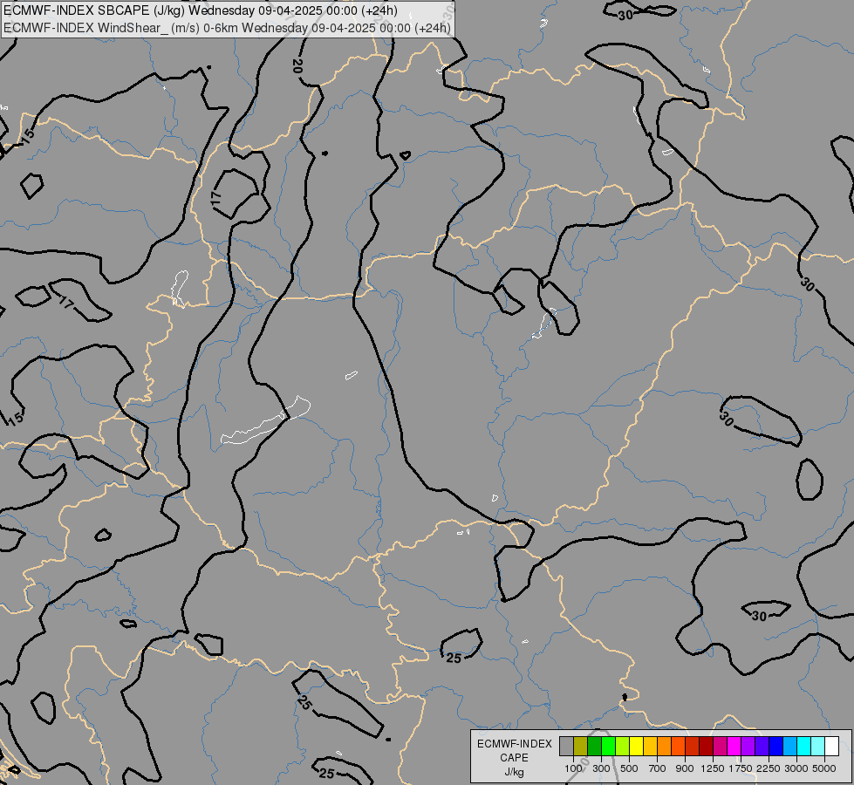The height and width of the screenshot is (785, 854).
Task: Pick the white swatch at legend end
Action: tap(831, 746)
